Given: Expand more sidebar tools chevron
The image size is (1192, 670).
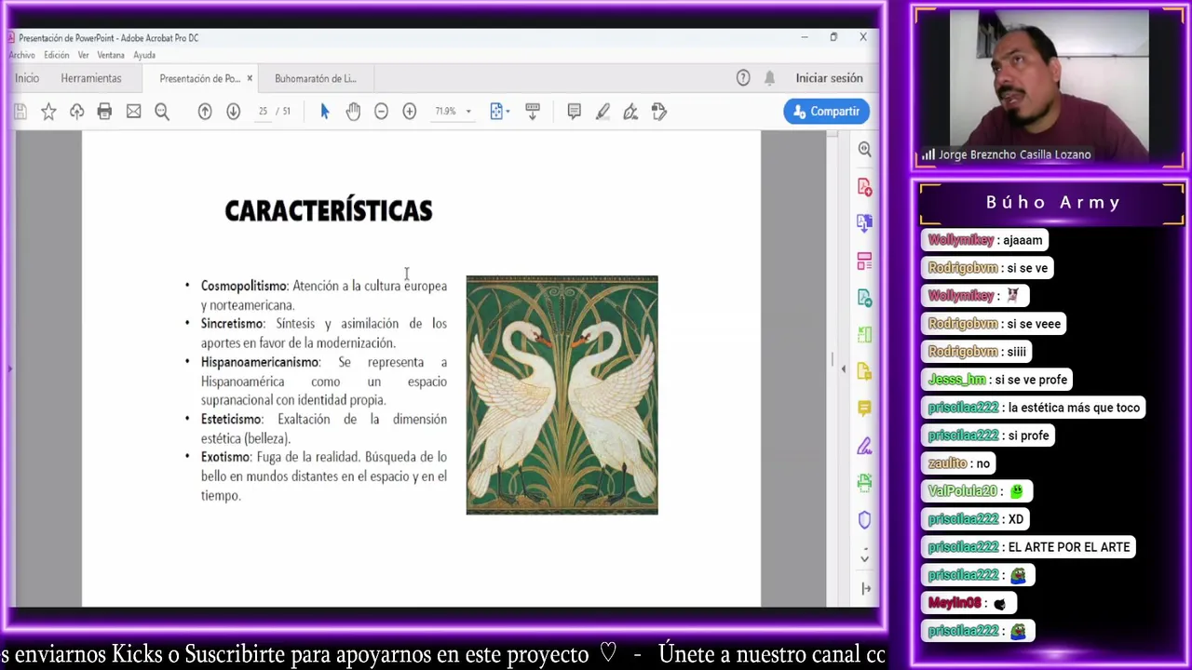Looking at the screenshot, I should pyautogui.click(x=864, y=557).
